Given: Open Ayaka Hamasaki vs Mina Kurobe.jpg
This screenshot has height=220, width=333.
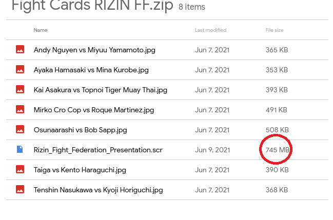Looking at the screenshot, I should point(91,70).
